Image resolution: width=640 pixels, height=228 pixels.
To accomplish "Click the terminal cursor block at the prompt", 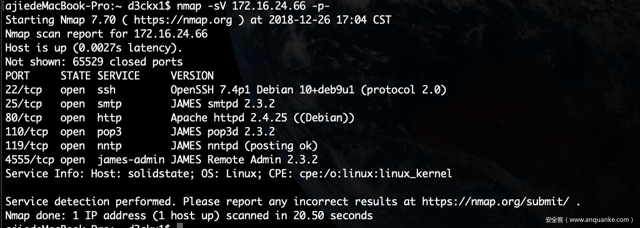I will [x=180, y=225].
